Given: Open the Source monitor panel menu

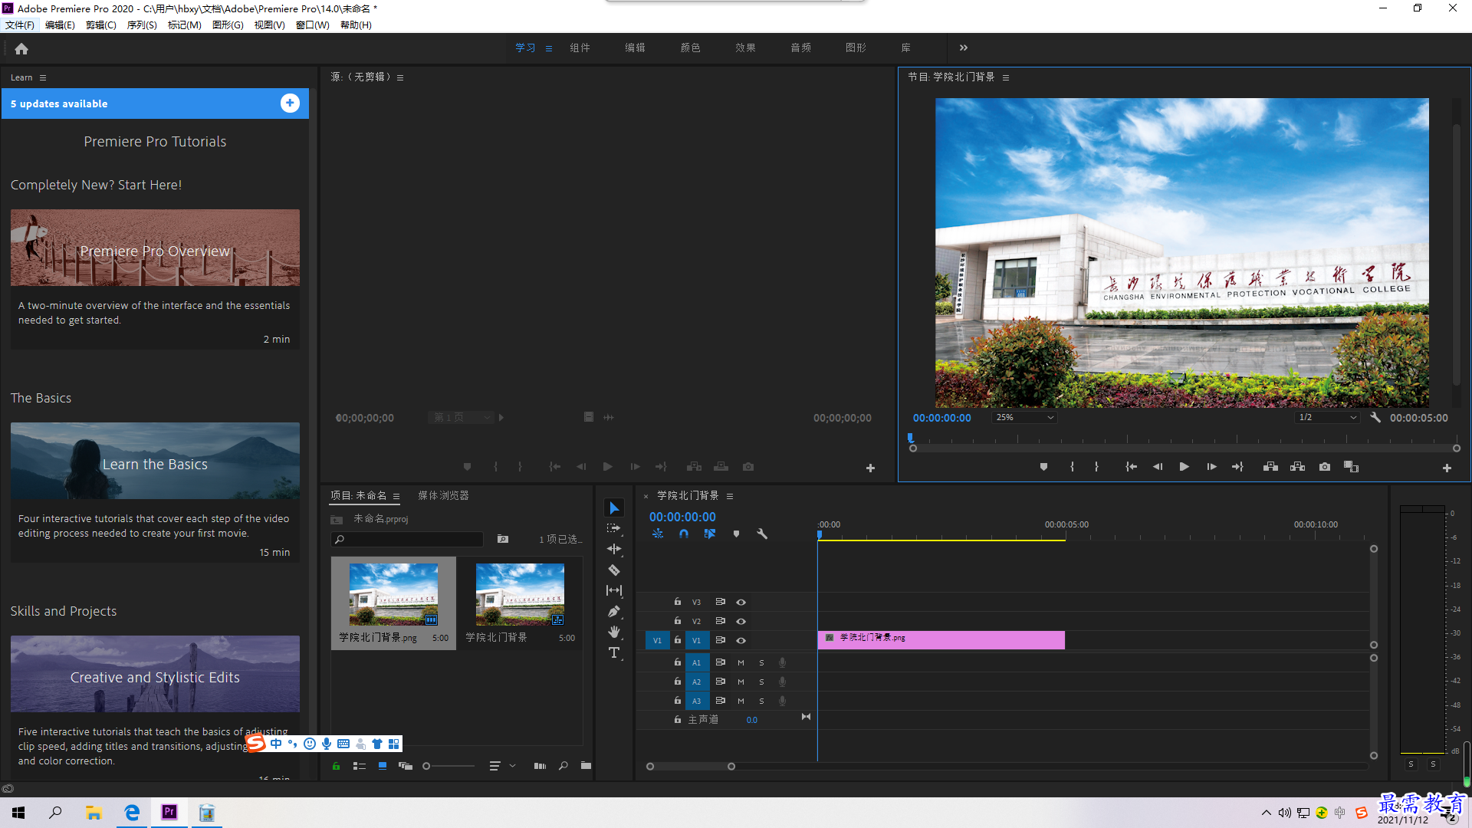Looking at the screenshot, I should (x=400, y=77).
